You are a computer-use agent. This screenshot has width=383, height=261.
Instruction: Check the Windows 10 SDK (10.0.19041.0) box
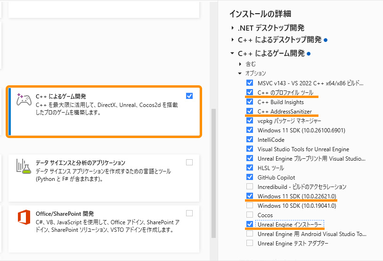[x=250, y=205]
